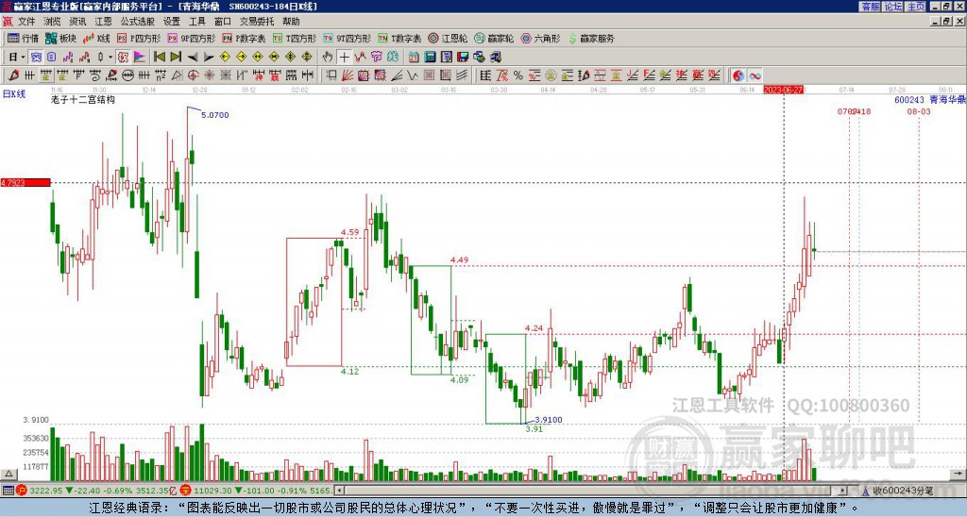Click the volume pane up-triangle button
The height and width of the screenshot is (517, 967).
pyautogui.click(x=8, y=475)
